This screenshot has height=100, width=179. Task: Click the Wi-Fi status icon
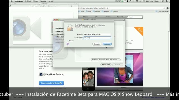point(137,1)
